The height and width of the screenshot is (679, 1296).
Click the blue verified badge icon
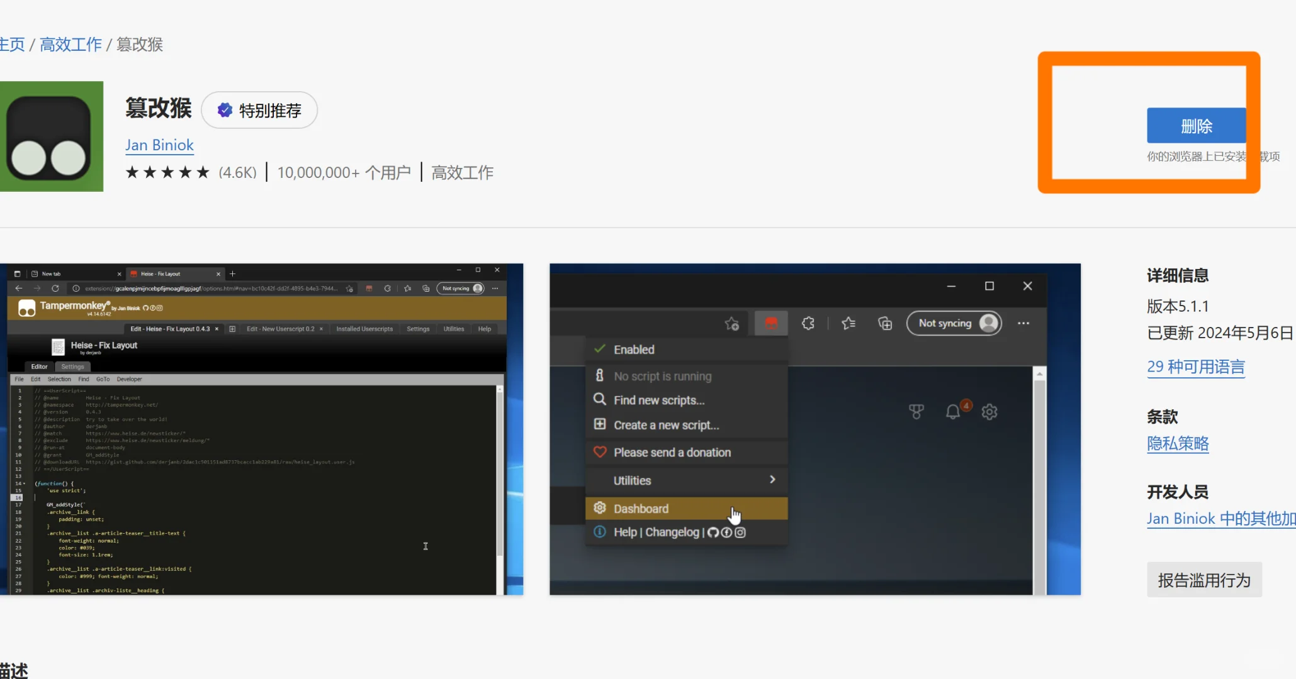pyautogui.click(x=225, y=111)
